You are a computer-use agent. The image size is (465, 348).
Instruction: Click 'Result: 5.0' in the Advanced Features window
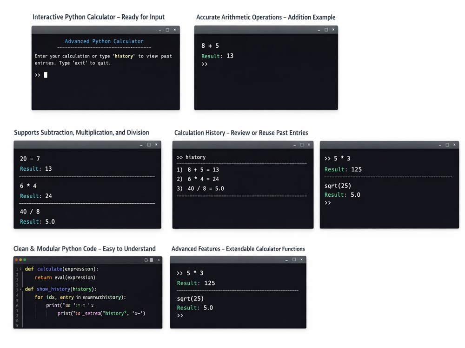pyautogui.click(x=195, y=308)
